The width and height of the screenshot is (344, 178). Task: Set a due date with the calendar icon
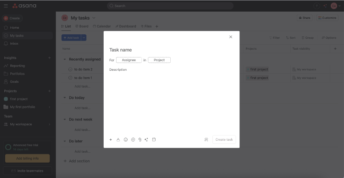(154, 139)
